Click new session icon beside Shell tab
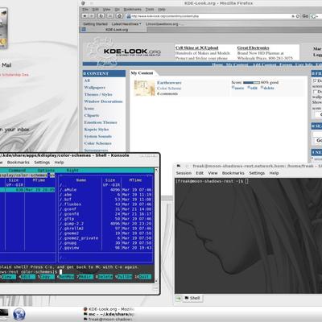 (179, 298)
